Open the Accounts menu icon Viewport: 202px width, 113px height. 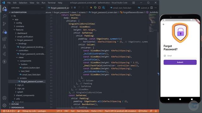4,98
